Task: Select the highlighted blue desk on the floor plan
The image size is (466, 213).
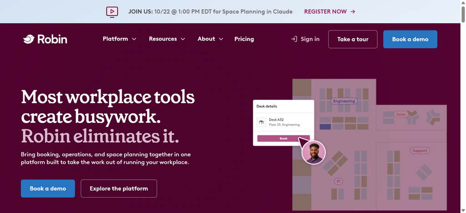Action: (x=325, y=127)
